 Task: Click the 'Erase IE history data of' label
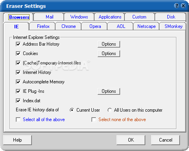point(37,110)
